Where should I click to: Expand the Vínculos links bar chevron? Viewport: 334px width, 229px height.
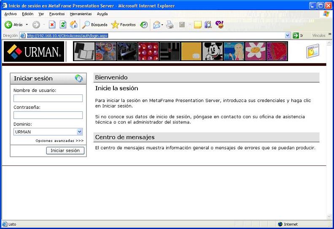pyautogui.click(x=330, y=34)
